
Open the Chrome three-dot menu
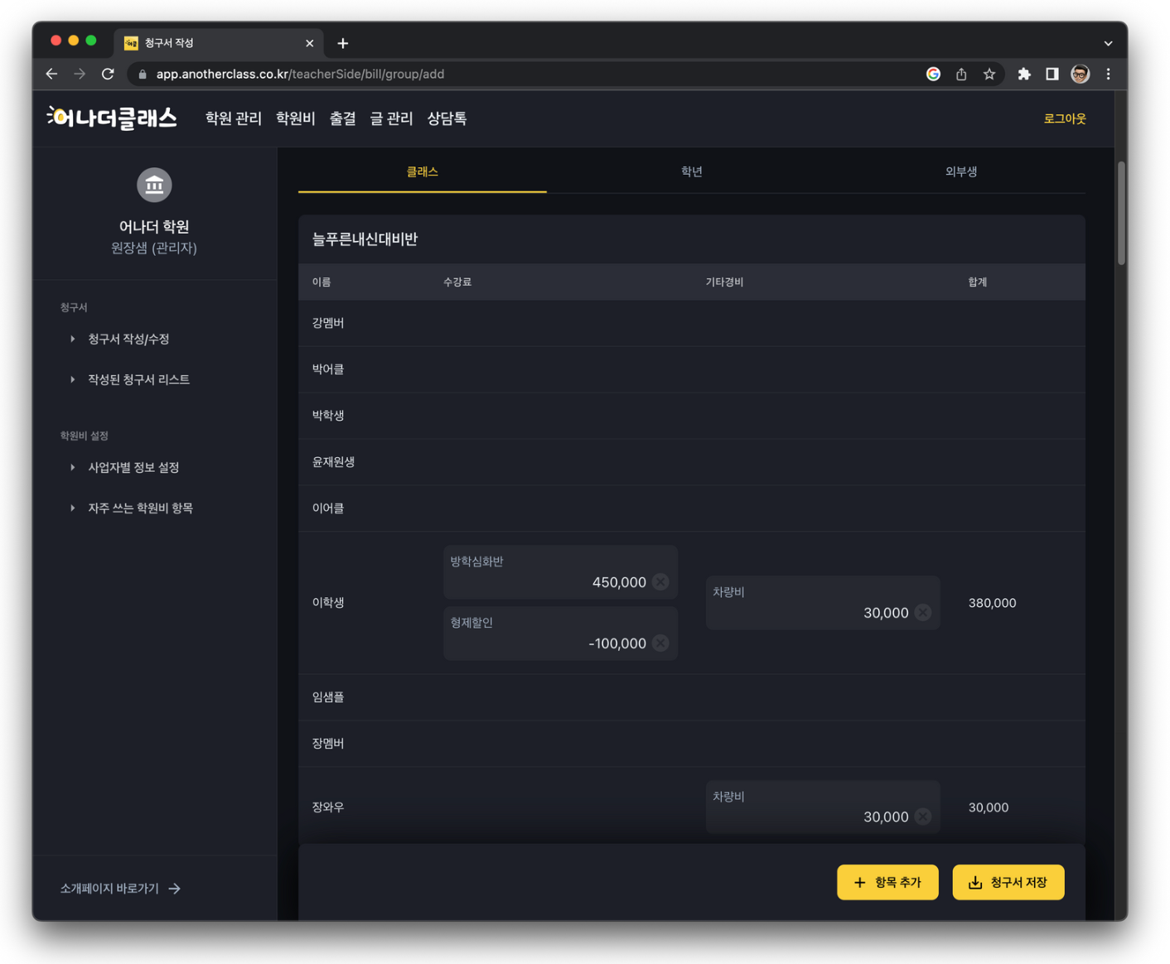point(1108,74)
